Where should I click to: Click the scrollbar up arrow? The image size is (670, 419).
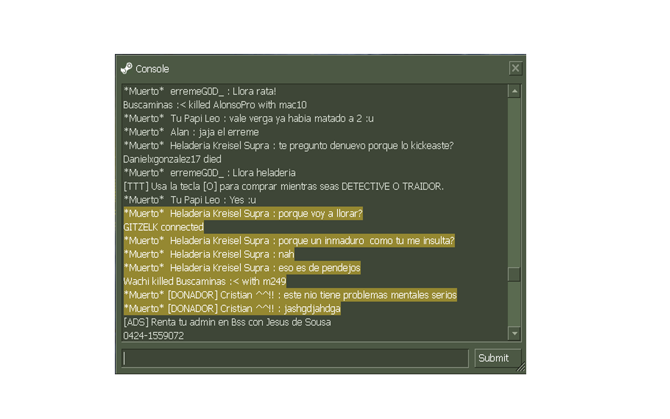[x=514, y=91]
